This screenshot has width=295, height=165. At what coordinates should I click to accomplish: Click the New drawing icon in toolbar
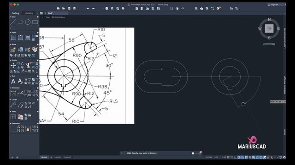tap(58, 8)
